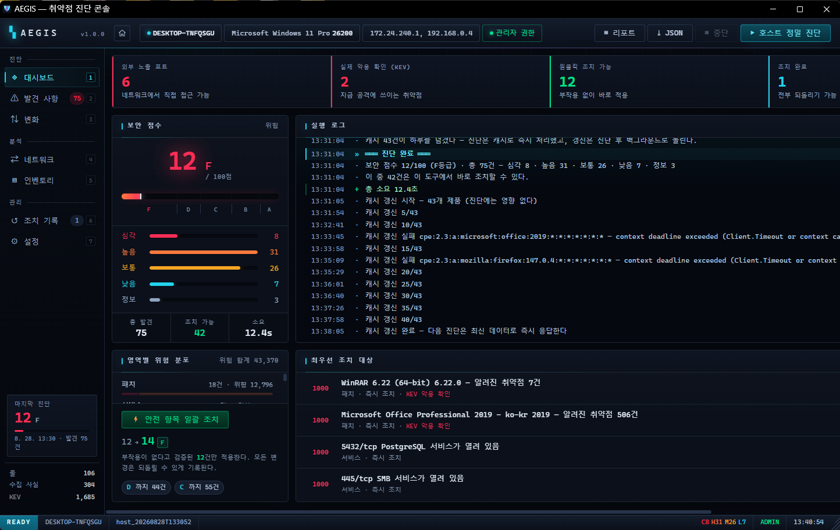840x530 pixels.
Task: Open the WinRAR 6.22 vulnerability item
Action: (x=568, y=388)
